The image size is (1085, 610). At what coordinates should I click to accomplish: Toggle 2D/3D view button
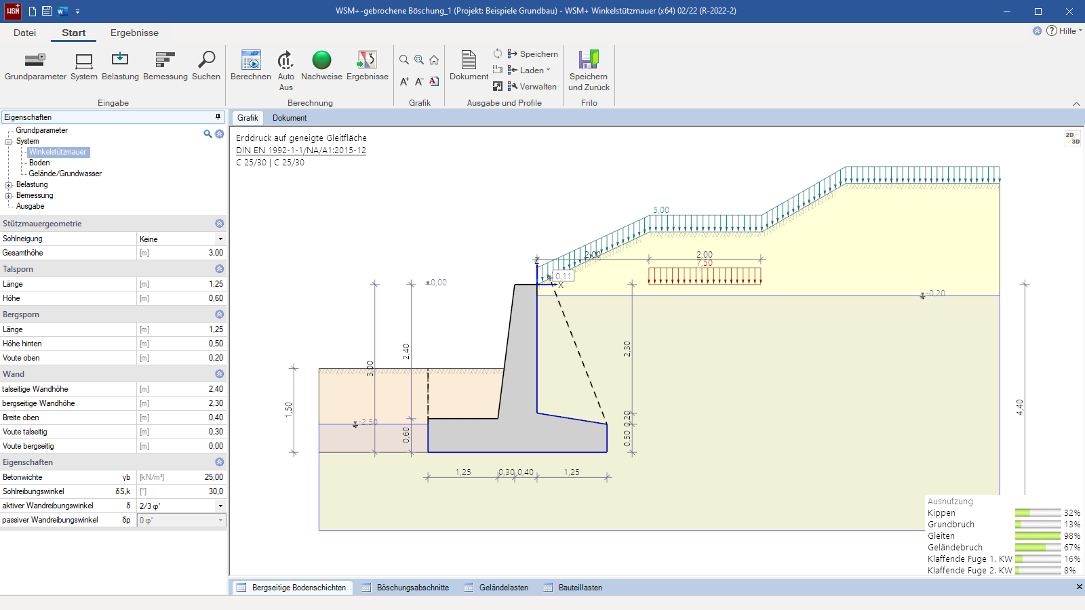(x=1072, y=138)
